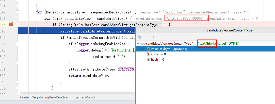
Task: Click the back arrow in evaluation popup
Action: (146, 37)
